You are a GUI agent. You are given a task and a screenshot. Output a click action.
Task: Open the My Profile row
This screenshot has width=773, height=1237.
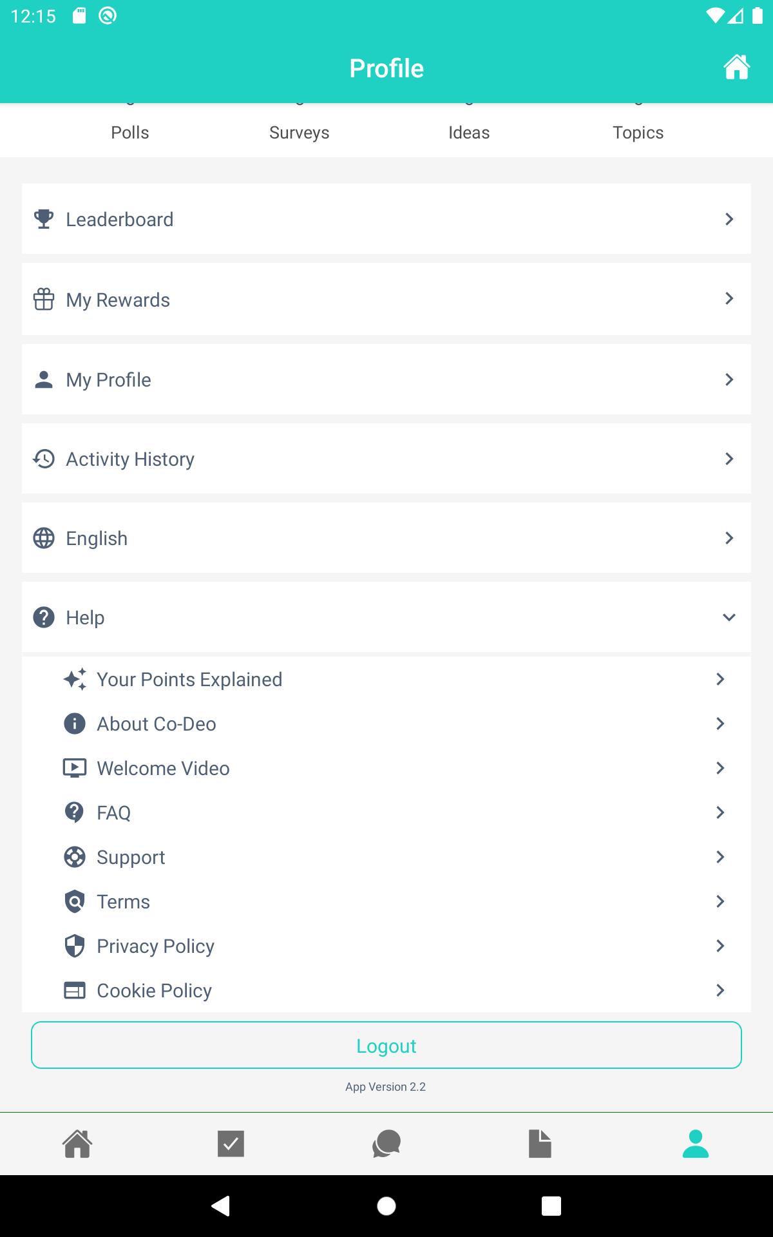point(386,379)
